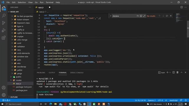Image resolution: width=189 pixels, height=106 pixels.
Task: Close the terminal panel
Action: click(x=185, y=72)
